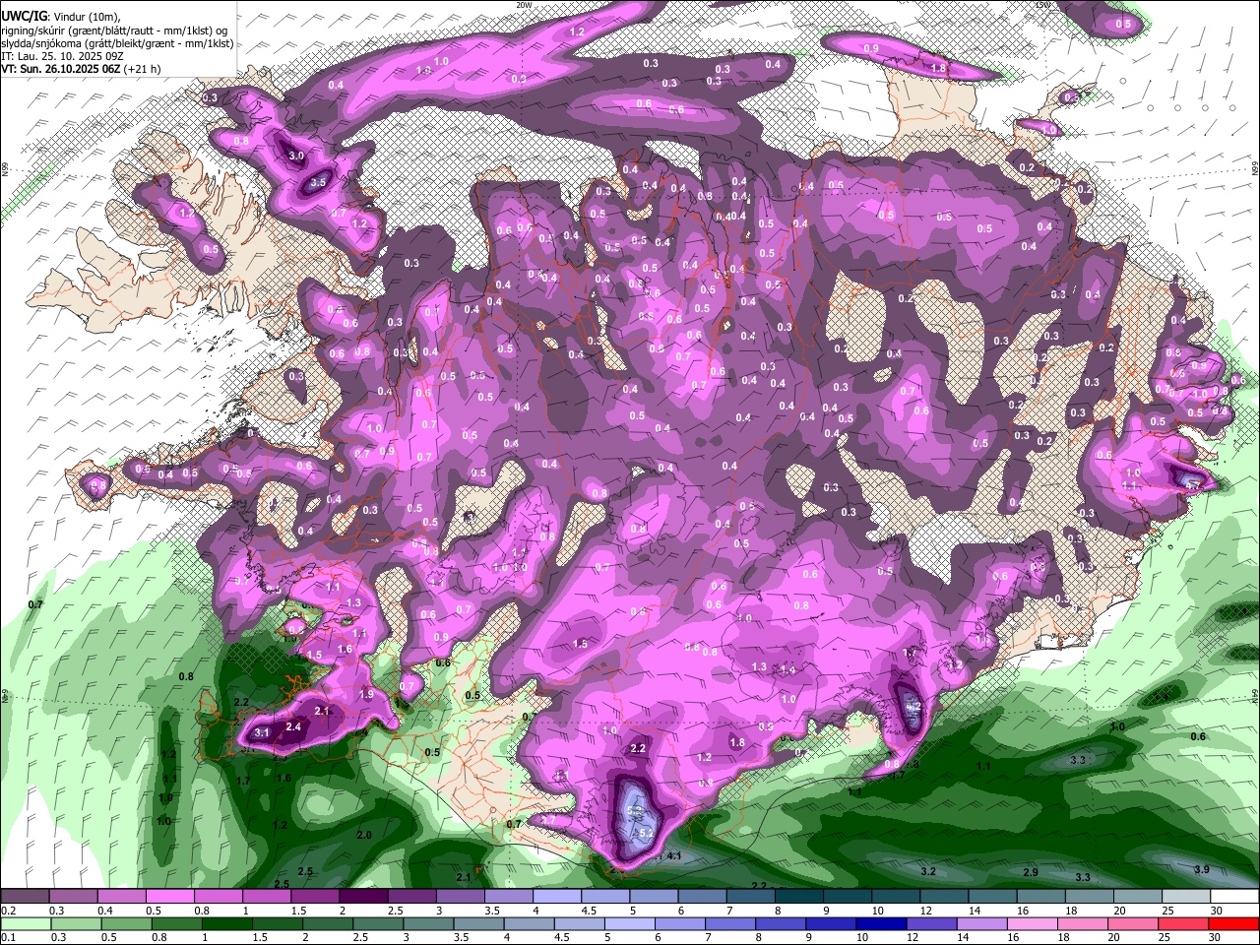
Task: Click the '12' label in snow legend row
Action: point(925,911)
